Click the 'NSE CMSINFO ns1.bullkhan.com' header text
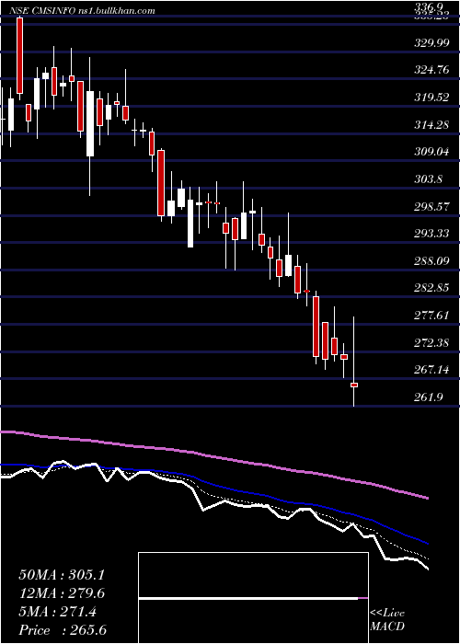The image size is (460, 644). click(82, 11)
